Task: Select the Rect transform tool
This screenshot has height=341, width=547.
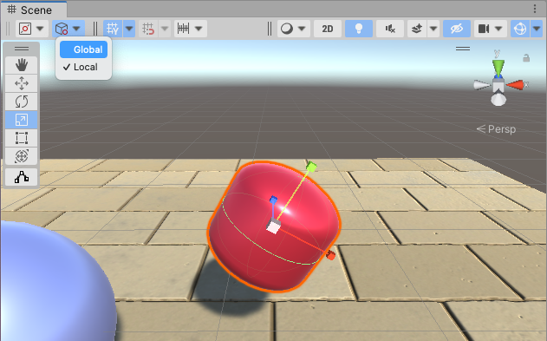Action: click(22, 138)
